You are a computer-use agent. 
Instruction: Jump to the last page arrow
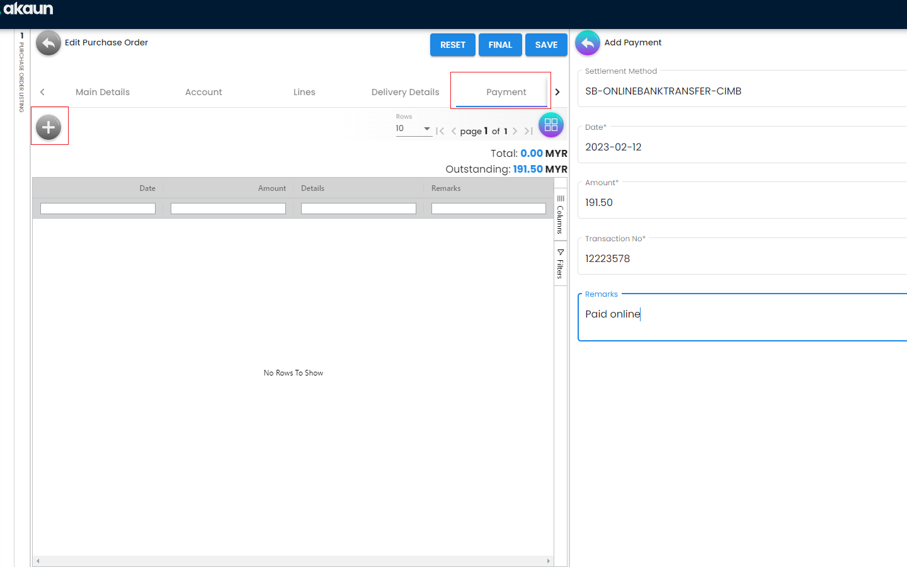[528, 131]
